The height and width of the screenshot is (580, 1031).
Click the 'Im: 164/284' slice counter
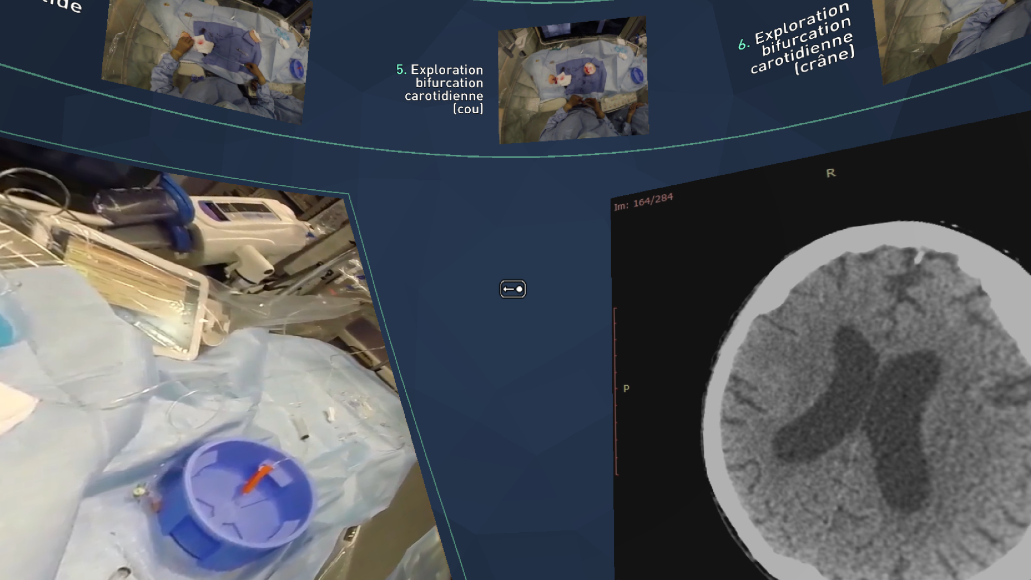[x=643, y=202]
